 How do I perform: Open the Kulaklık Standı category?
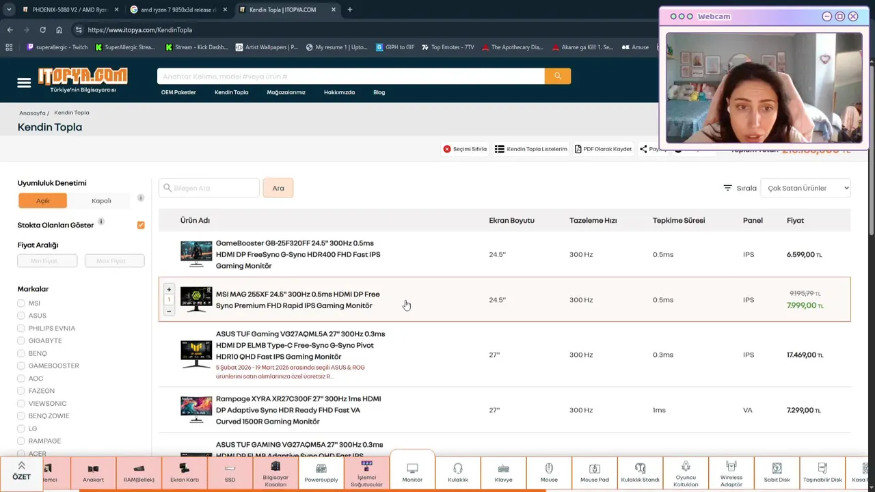(x=640, y=473)
